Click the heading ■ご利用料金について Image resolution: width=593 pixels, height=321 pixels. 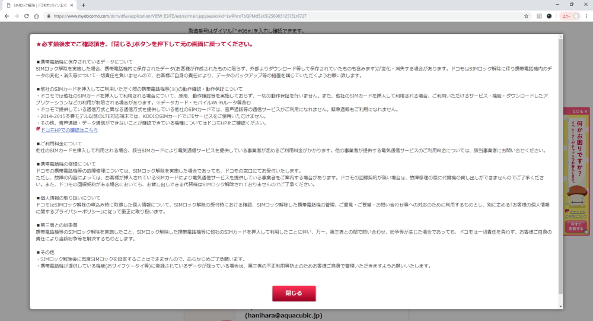click(59, 144)
